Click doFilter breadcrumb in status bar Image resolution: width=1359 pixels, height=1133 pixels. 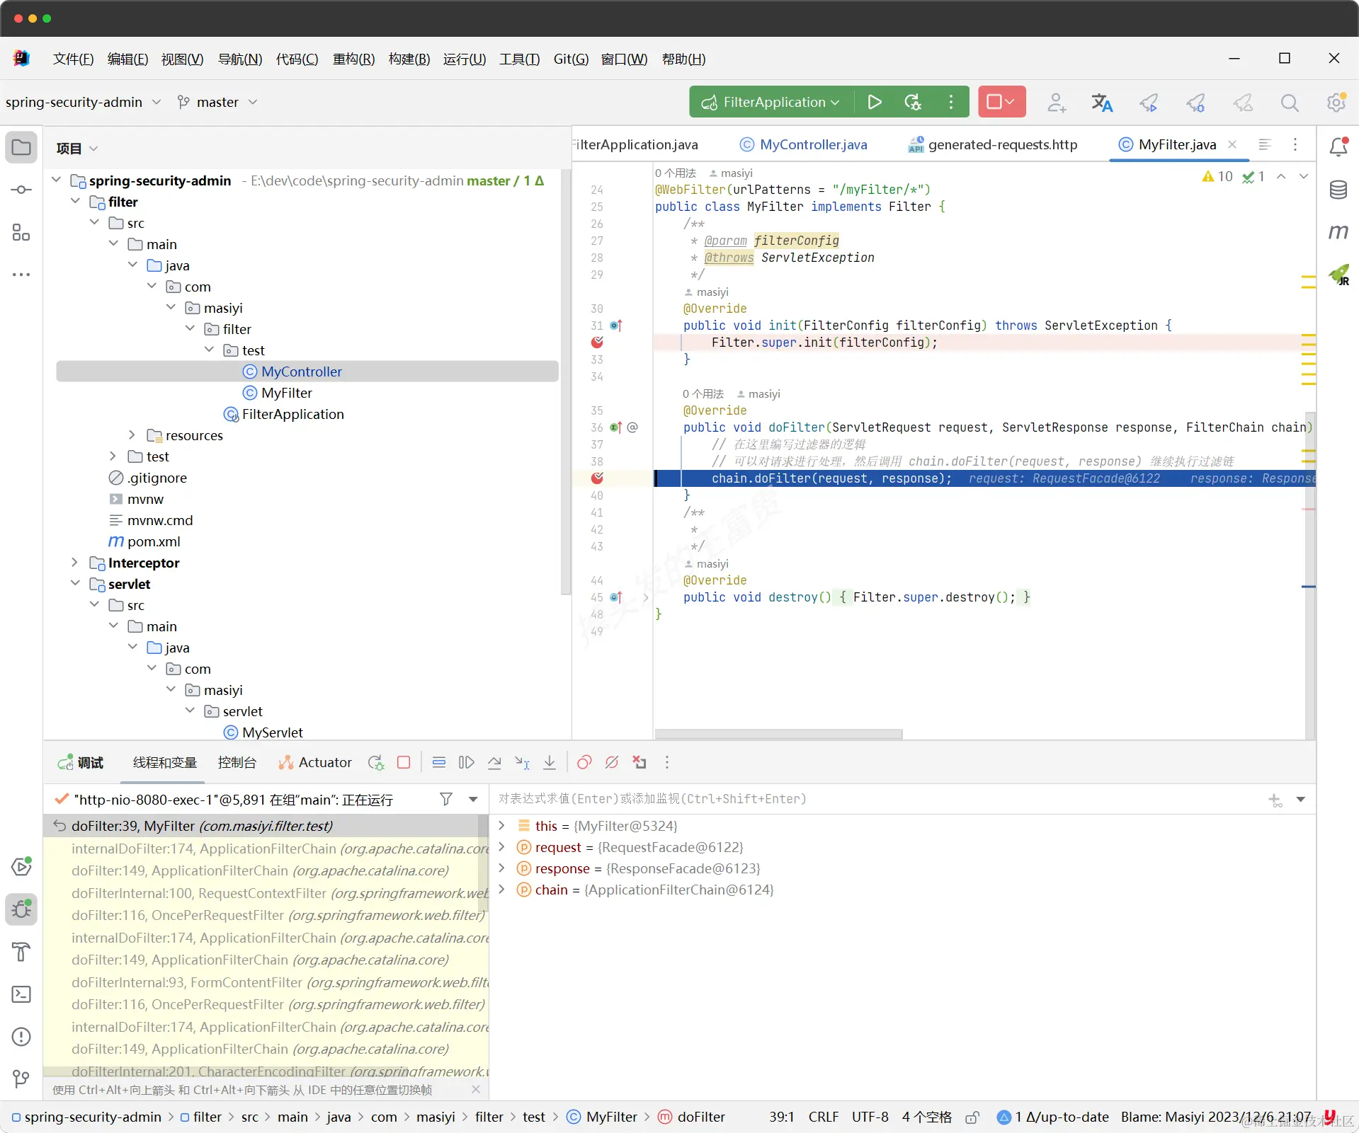(692, 1117)
